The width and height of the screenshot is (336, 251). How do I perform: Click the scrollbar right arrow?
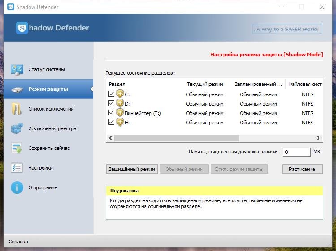click(x=319, y=138)
